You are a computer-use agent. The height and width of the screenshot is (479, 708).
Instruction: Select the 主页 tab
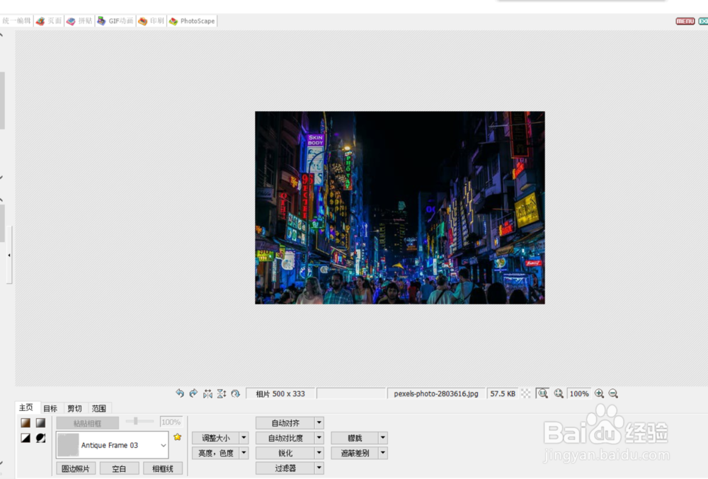(x=26, y=408)
